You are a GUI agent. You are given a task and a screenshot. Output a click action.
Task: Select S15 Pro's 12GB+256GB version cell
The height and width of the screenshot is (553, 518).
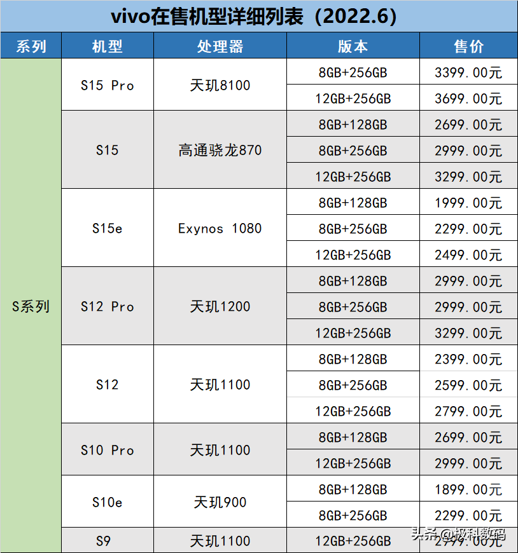tap(353, 98)
